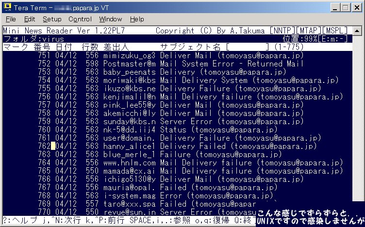This screenshot has height=227, width=365.
Task: Select message 766 from ichigo5130@y
Action: point(171,179)
